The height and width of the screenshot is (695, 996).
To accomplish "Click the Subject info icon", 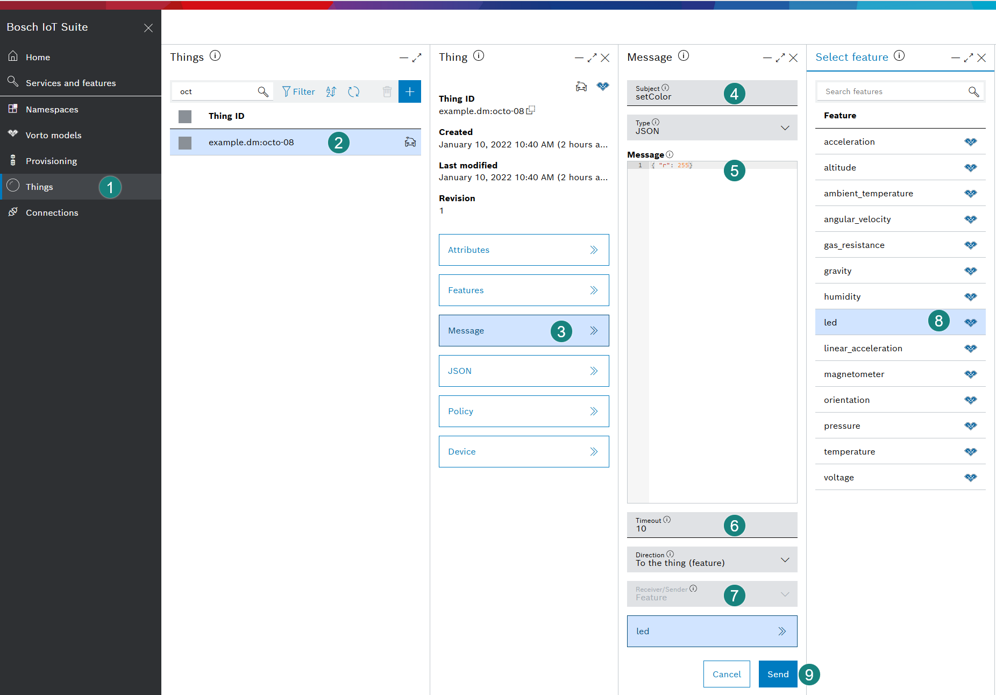I will [x=665, y=88].
